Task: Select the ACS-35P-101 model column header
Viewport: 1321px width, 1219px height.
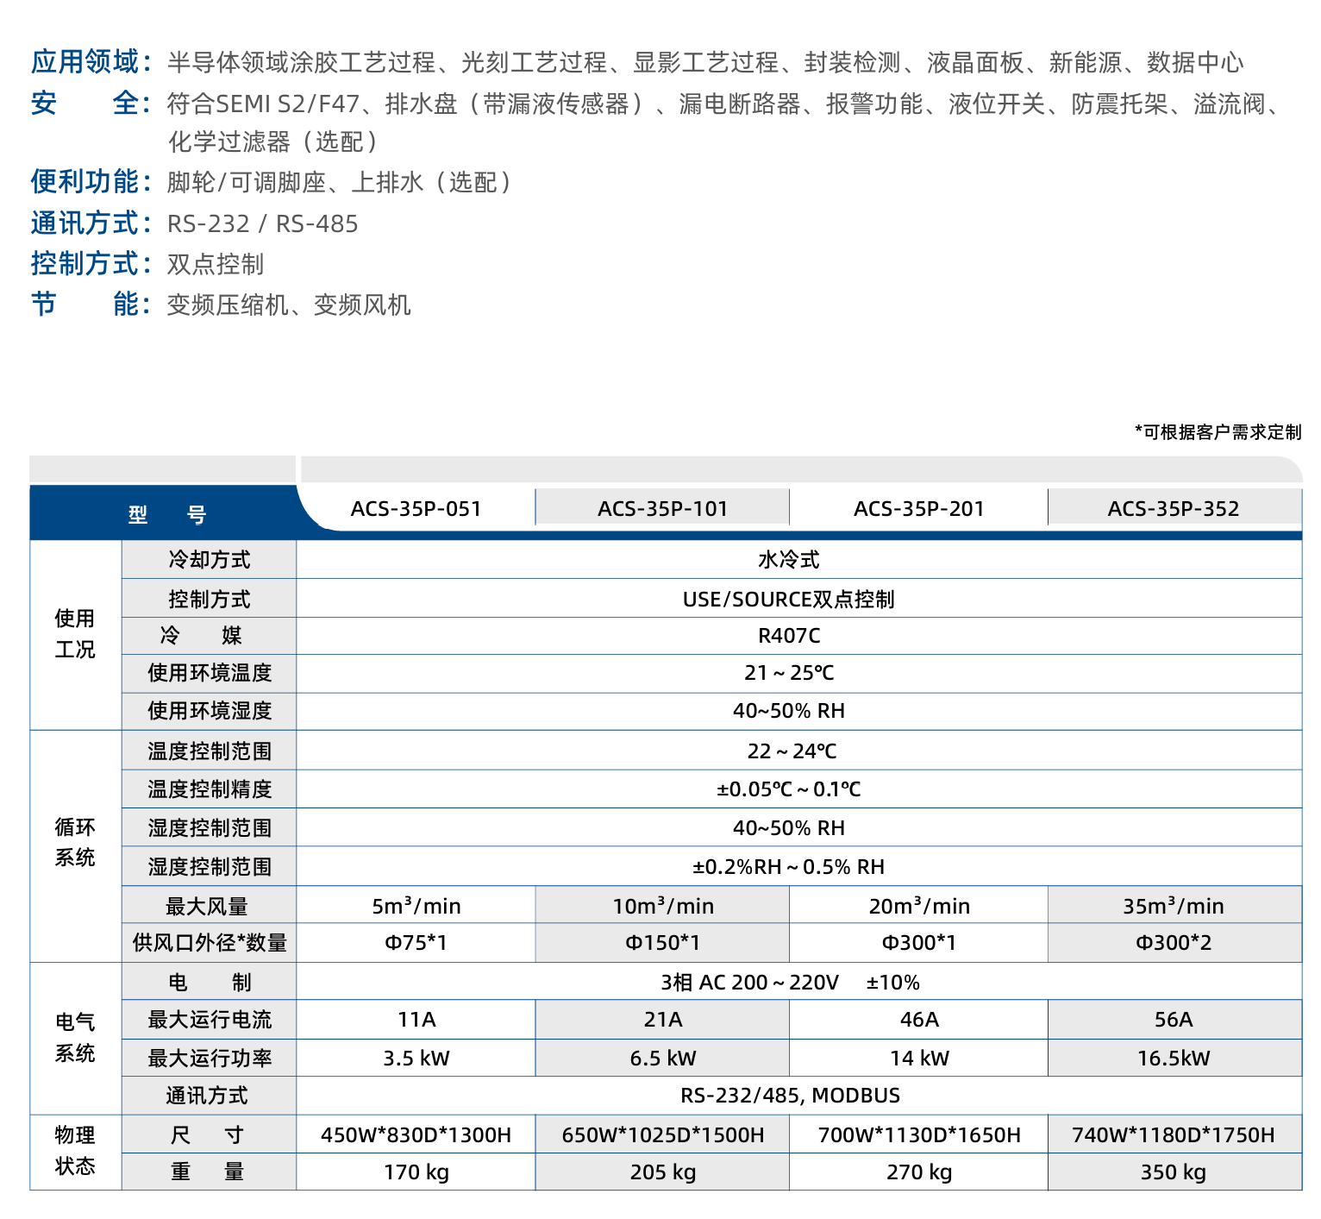Action: click(662, 508)
